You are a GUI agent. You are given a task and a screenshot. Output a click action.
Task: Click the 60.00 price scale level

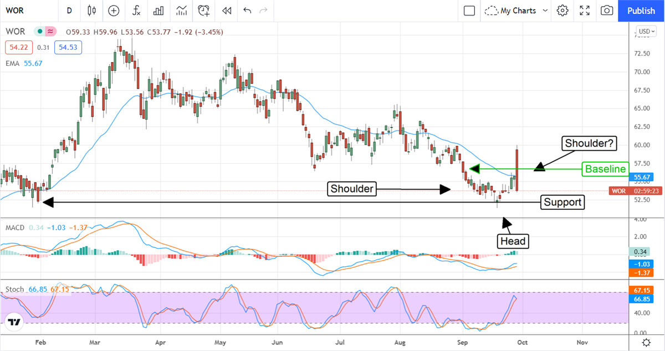pyautogui.click(x=642, y=145)
